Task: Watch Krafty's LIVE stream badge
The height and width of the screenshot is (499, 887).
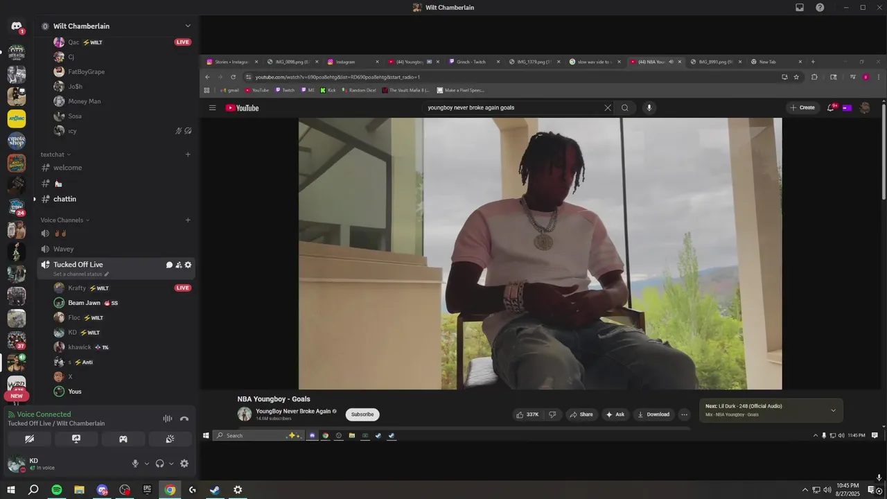Action: tap(183, 288)
